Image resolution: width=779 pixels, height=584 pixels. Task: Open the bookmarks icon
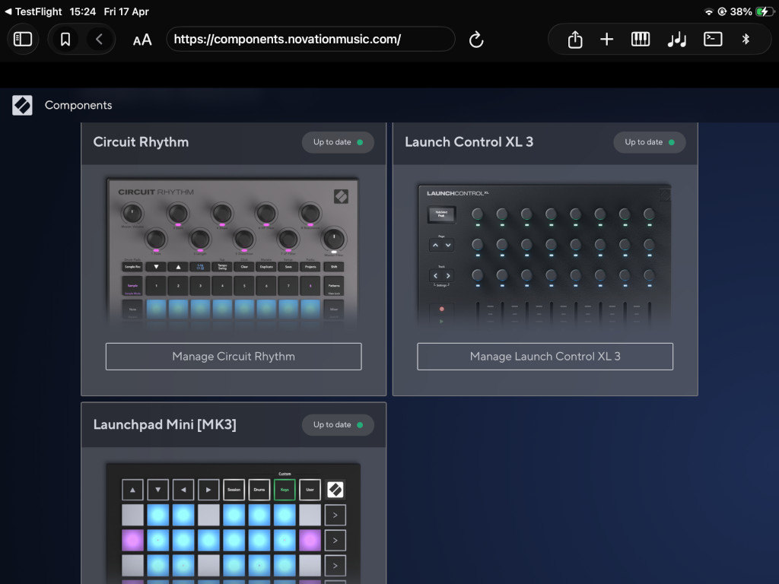65,40
